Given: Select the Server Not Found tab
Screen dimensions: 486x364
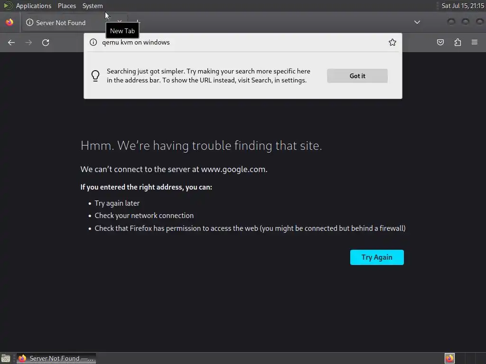Looking at the screenshot, I should point(61,23).
